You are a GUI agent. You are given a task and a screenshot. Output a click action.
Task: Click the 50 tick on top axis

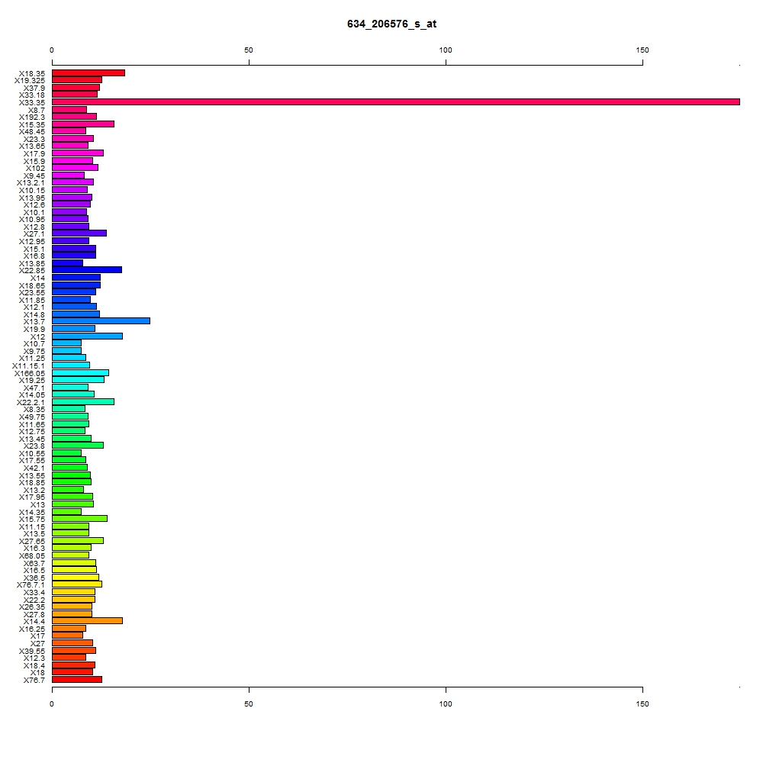249,50
